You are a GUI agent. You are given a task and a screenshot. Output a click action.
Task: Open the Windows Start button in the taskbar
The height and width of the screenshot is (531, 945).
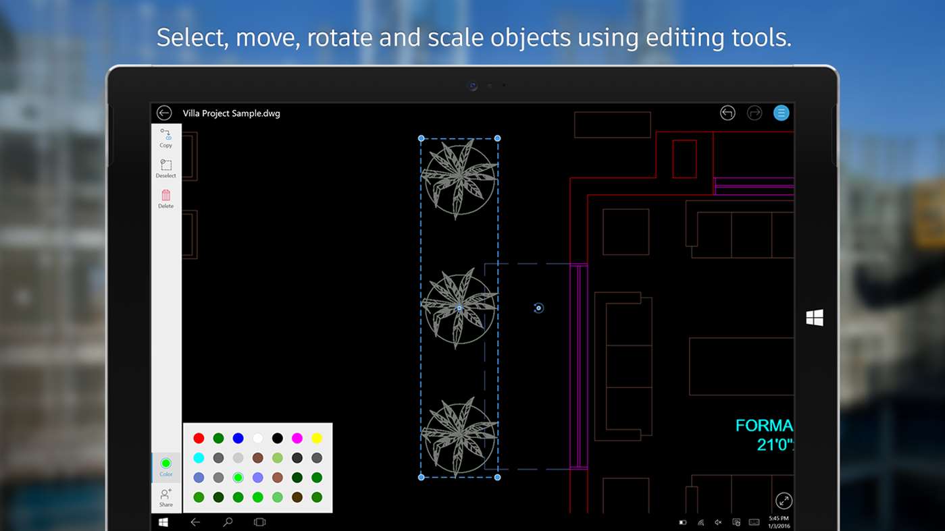click(163, 522)
